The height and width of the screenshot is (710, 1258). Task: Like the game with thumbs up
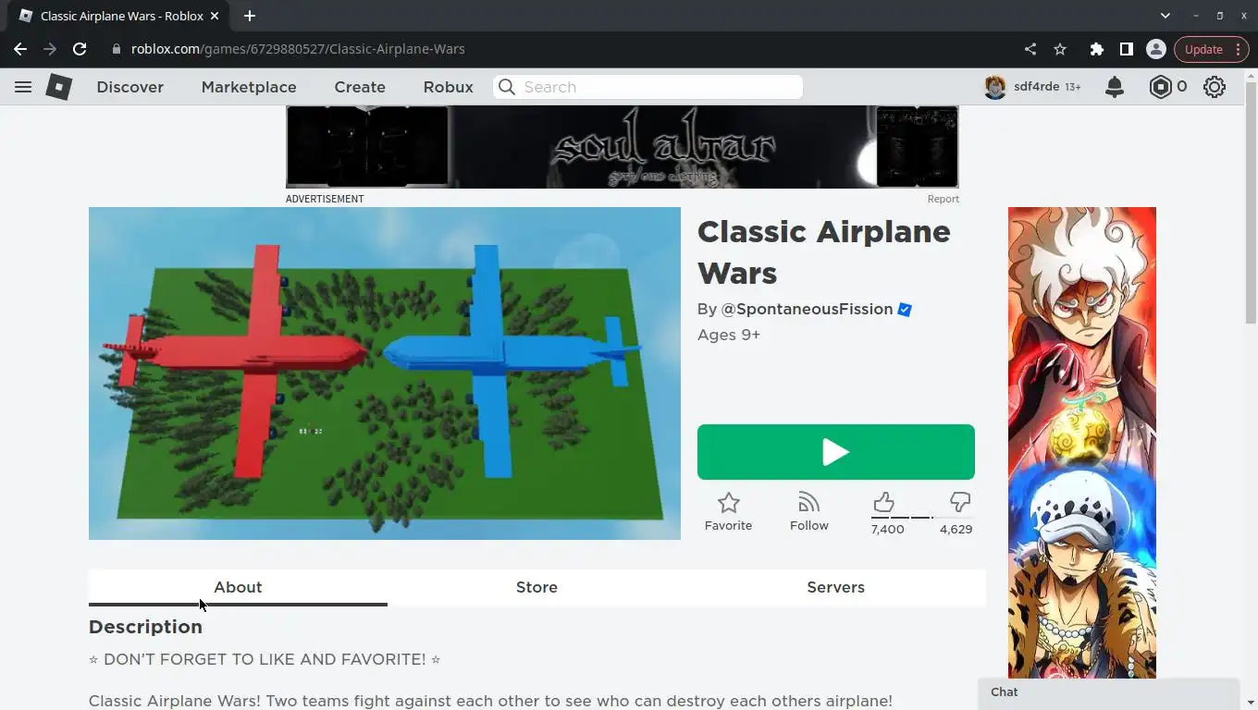click(883, 502)
